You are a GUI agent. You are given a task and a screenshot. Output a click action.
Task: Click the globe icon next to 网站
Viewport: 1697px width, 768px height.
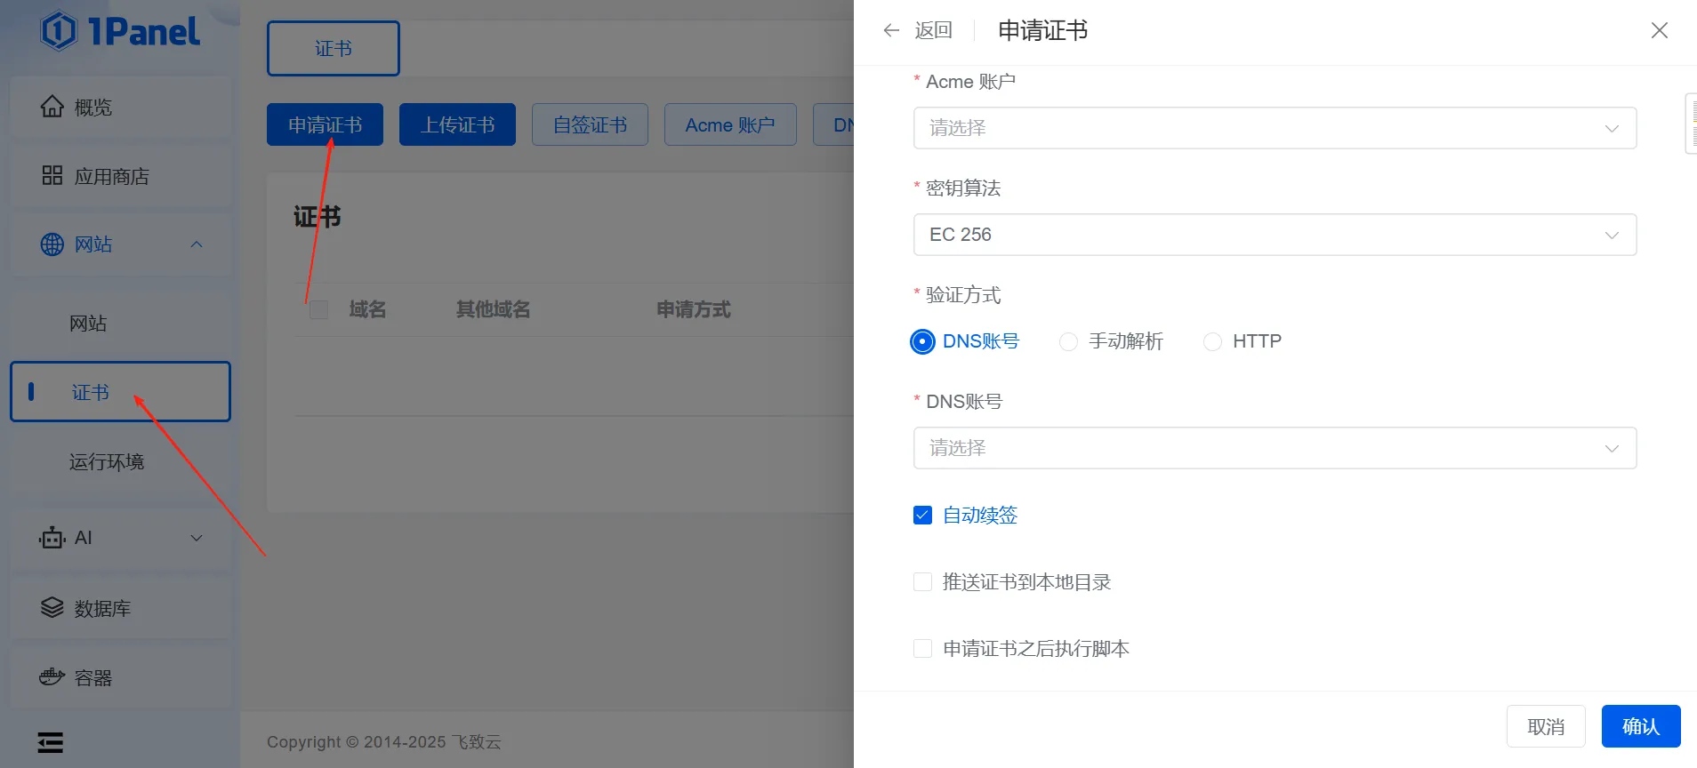(x=52, y=244)
